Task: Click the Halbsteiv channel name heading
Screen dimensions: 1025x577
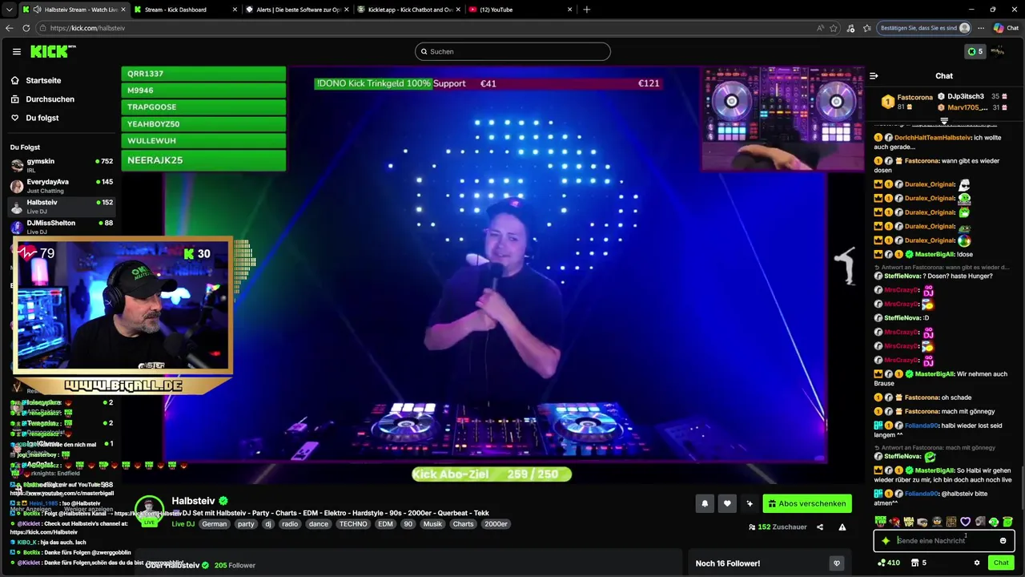Action: [x=193, y=501]
